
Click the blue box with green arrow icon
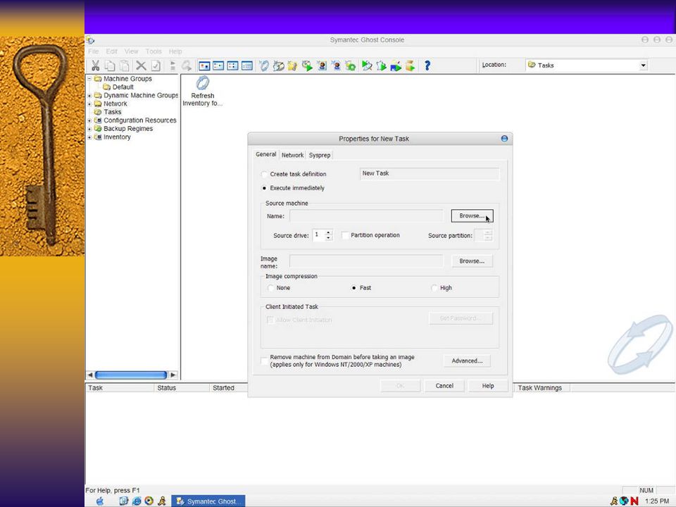tap(395, 66)
